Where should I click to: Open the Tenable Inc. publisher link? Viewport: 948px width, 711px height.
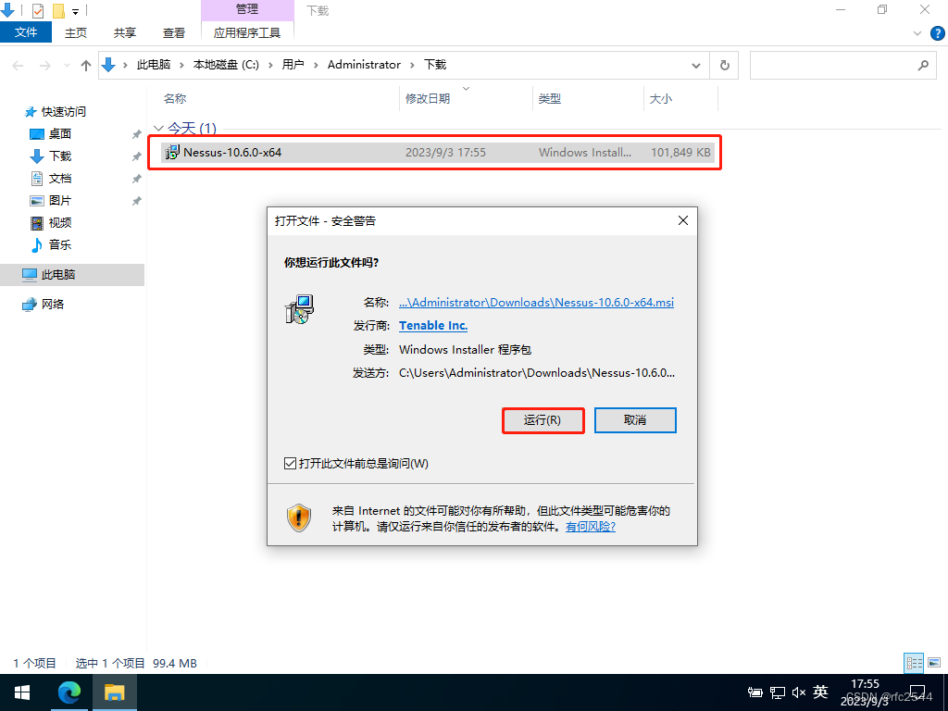[x=433, y=325]
